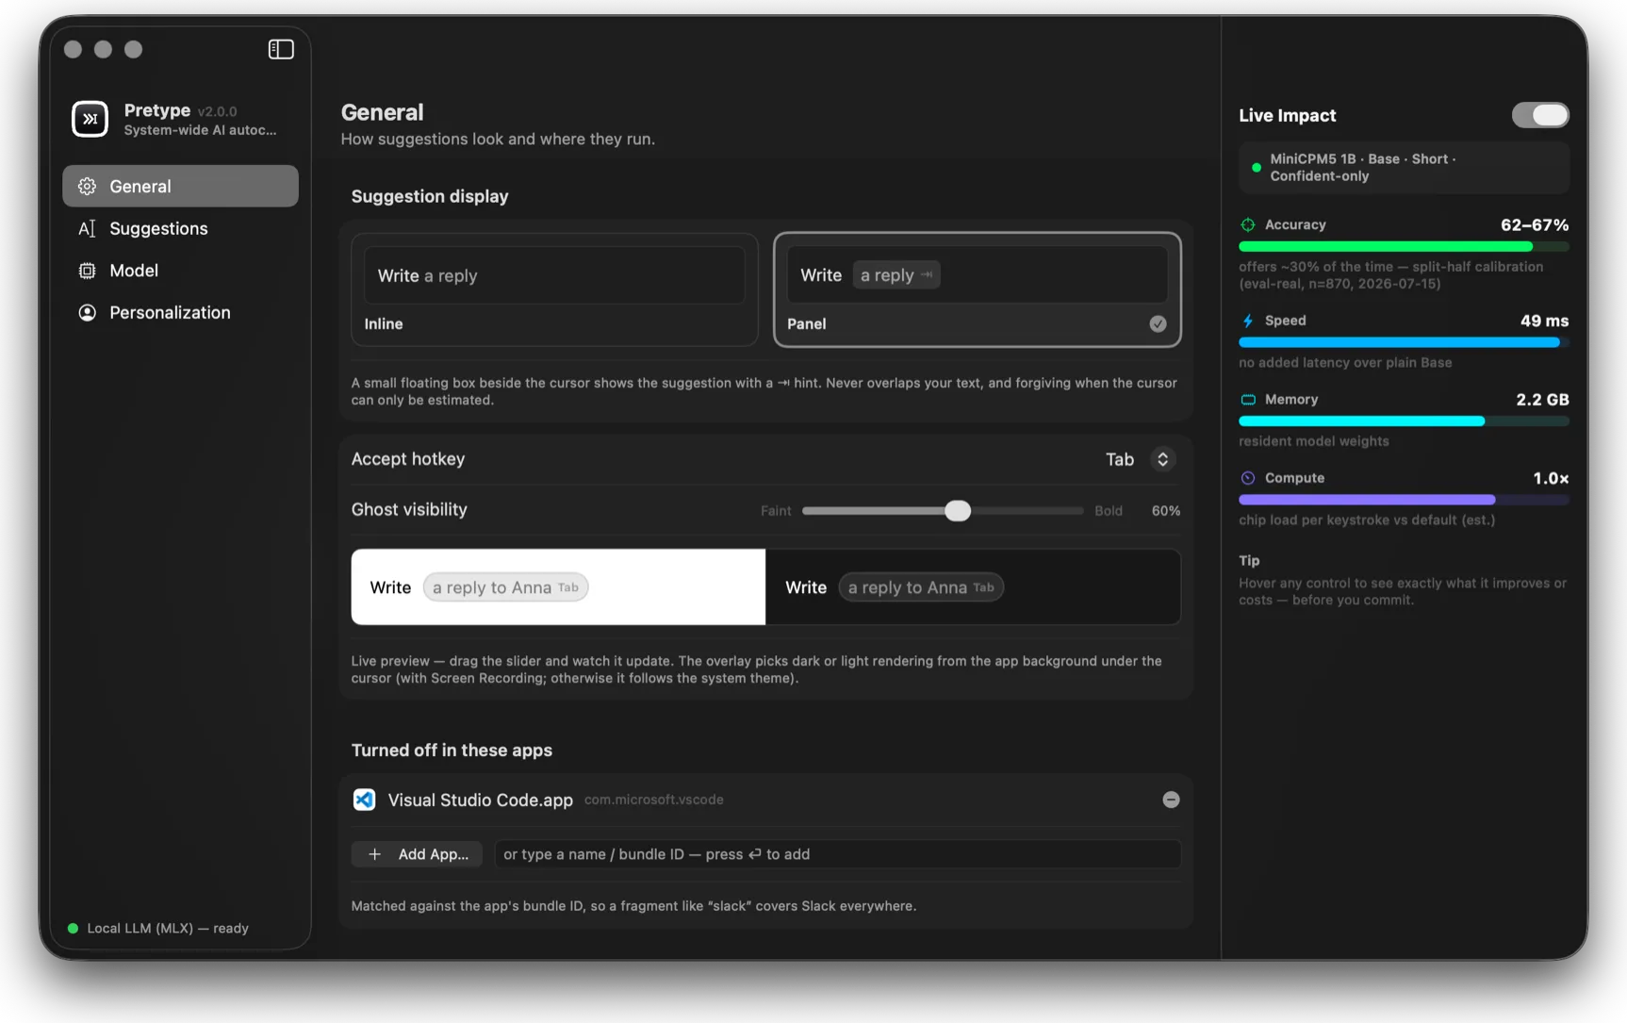
Task: Select the Inline suggestion display option
Action: pyautogui.click(x=554, y=289)
